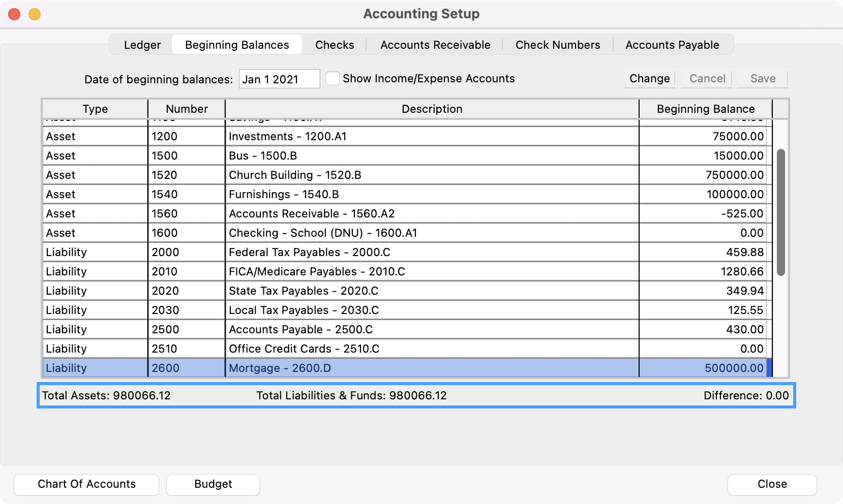Screen dimensions: 843x504
Task: Select the Accounts Receivable tab
Action: click(435, 45)
